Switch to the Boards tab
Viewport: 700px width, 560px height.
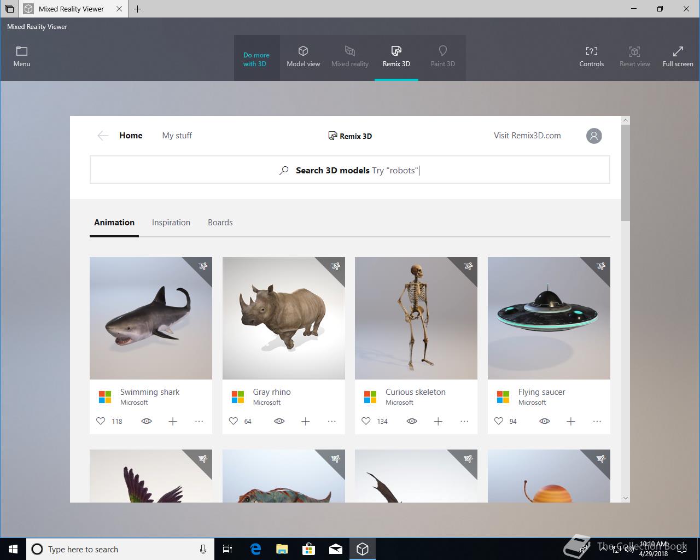(x=220, y=223)
